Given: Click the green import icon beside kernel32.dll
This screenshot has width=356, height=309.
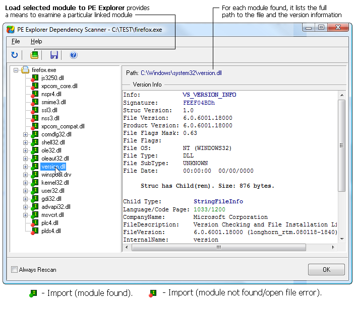Looking at the screenshot, I should [34, 183].
